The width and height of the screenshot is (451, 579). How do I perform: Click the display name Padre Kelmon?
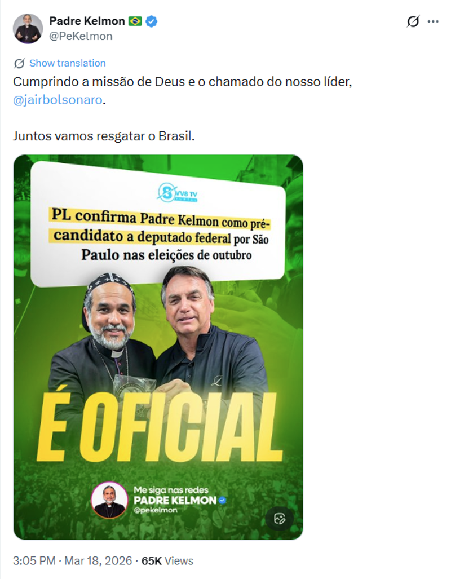tap(85, 21)
